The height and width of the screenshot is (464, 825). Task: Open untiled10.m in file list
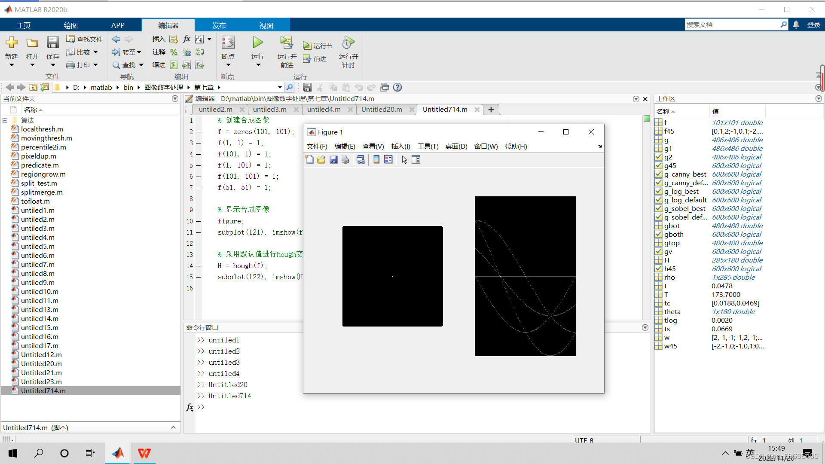(40, 292)
